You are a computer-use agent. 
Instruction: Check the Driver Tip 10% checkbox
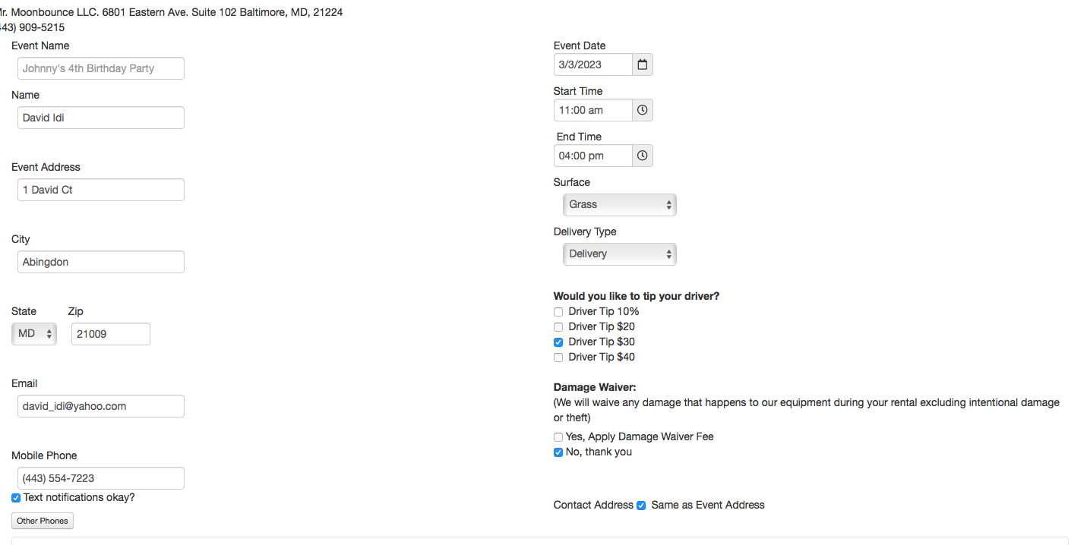click(x=558, y=312)
